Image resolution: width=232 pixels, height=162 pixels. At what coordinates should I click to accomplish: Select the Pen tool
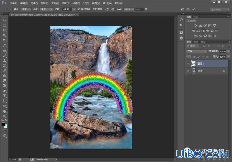[4, 91]
